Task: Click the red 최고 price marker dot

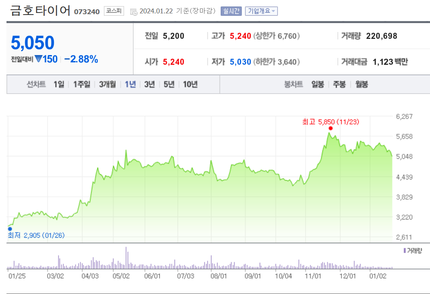Action: point(331,128)
